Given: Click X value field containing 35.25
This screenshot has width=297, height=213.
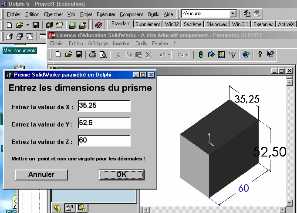Looking at the screenshot, I should tap(104, 106).
